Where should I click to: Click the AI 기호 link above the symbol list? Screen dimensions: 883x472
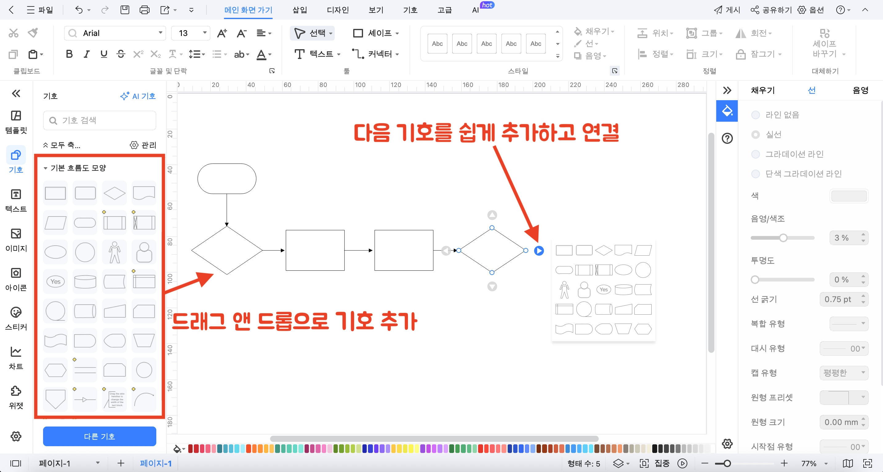click(138, 96)
